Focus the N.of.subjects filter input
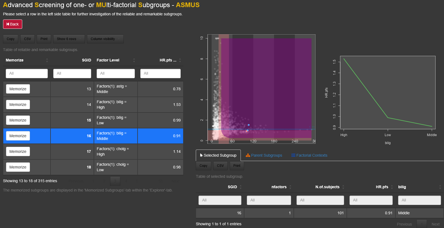Screen dimensions: 444x228 click(x=320, y=200)
